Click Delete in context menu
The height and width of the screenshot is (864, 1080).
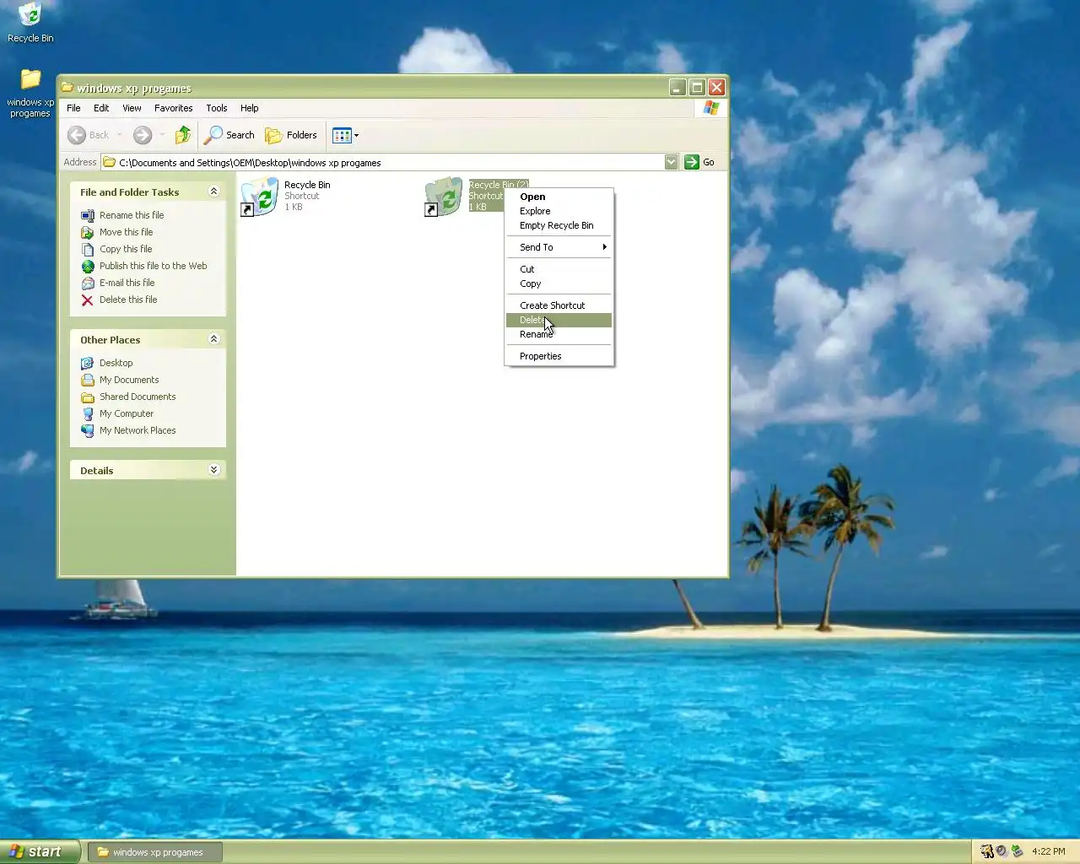pyautogui.click(x=559, y=320)
